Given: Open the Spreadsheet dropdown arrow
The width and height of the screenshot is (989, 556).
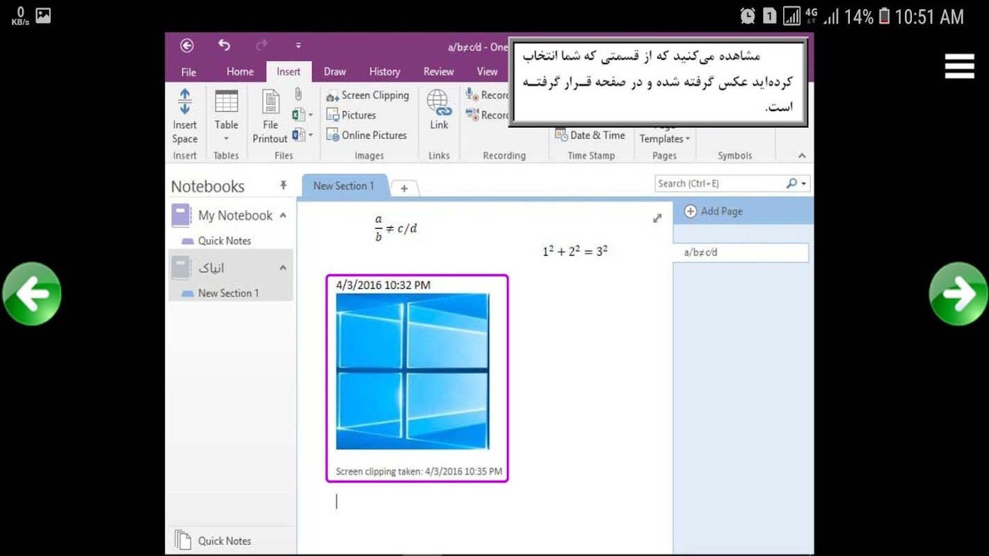Looking at the screenshot, I should pyautogui.click(x=310, y=115).
